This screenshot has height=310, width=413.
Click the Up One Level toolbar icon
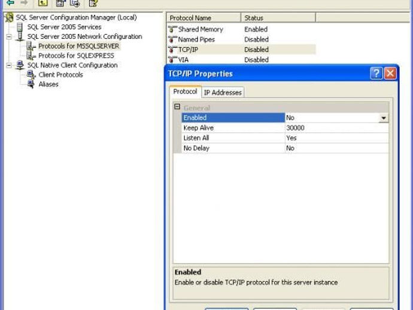(43, 3)
